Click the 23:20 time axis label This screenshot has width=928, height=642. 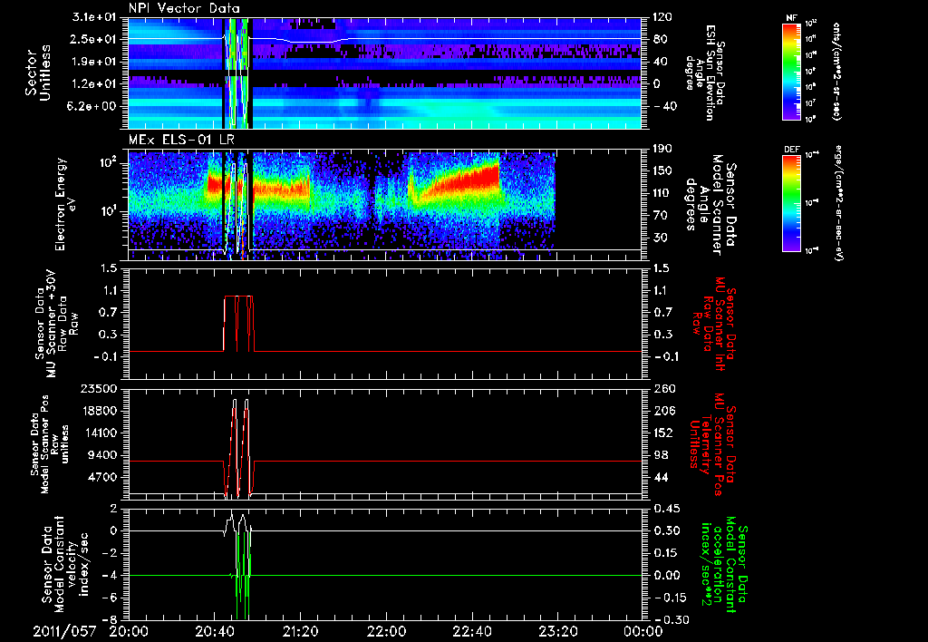click(558, 631)
